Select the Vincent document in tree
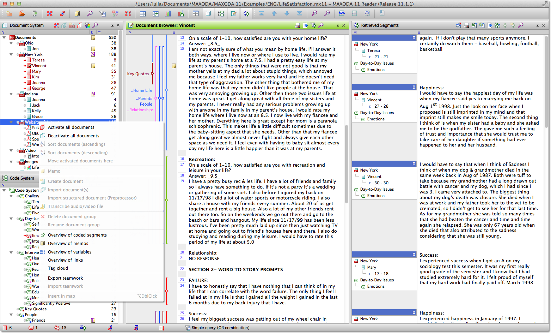Viewport: 551px width, 334px height. pyautogui.click(x=39, y=66)
